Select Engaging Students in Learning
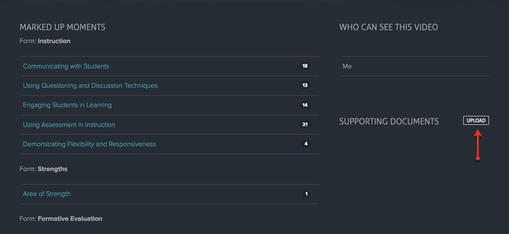Viewport: 509px width, 234px height. tap(67, 105)
